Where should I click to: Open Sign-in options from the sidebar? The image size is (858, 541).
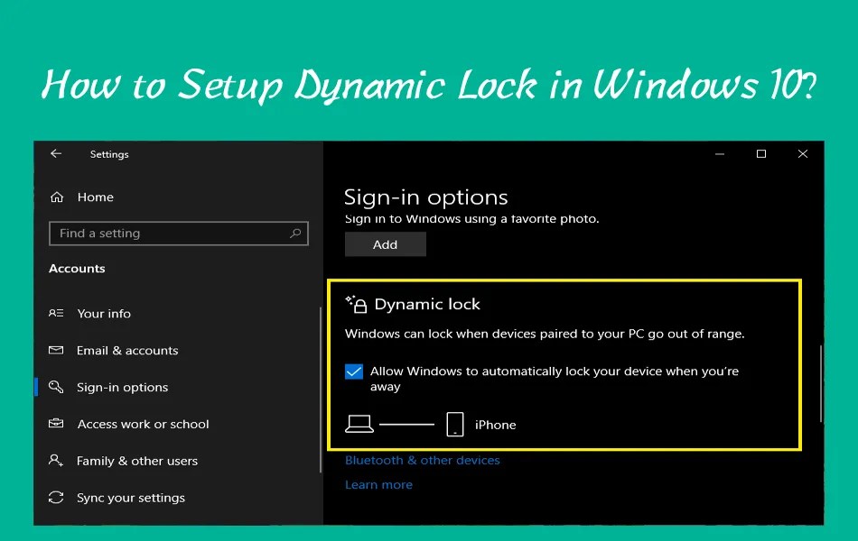[x=122, y=387]
